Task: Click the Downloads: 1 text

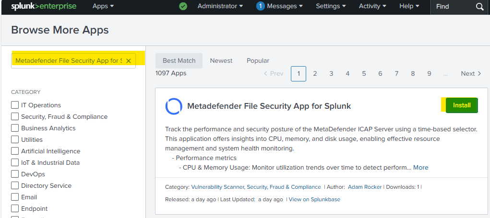Action: (403, 187)
